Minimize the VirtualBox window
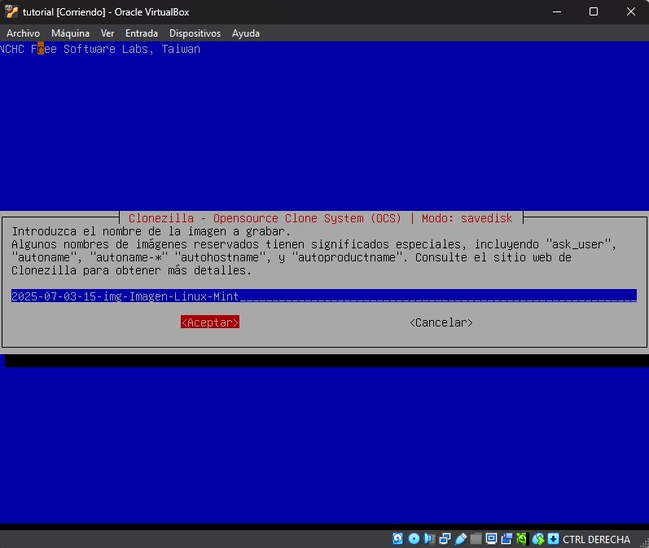Viewport: 649px width, 548px height. 557,11
